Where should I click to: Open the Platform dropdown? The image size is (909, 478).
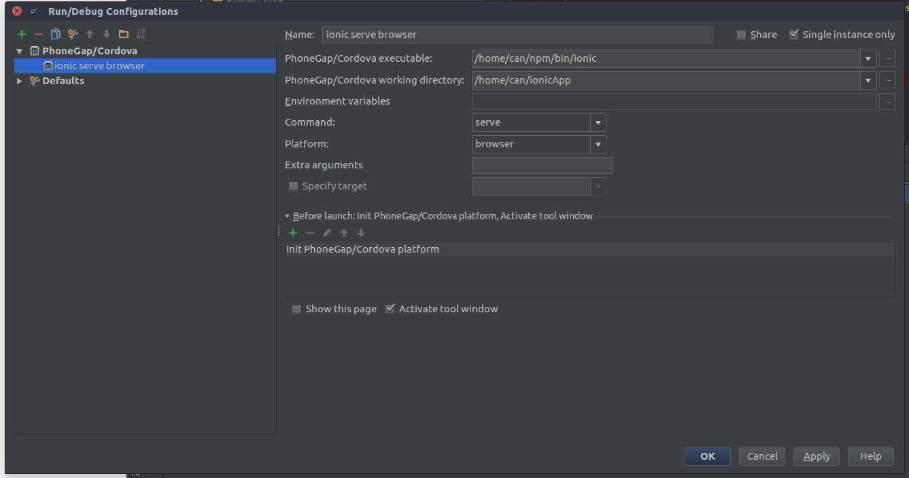point(598,144)
